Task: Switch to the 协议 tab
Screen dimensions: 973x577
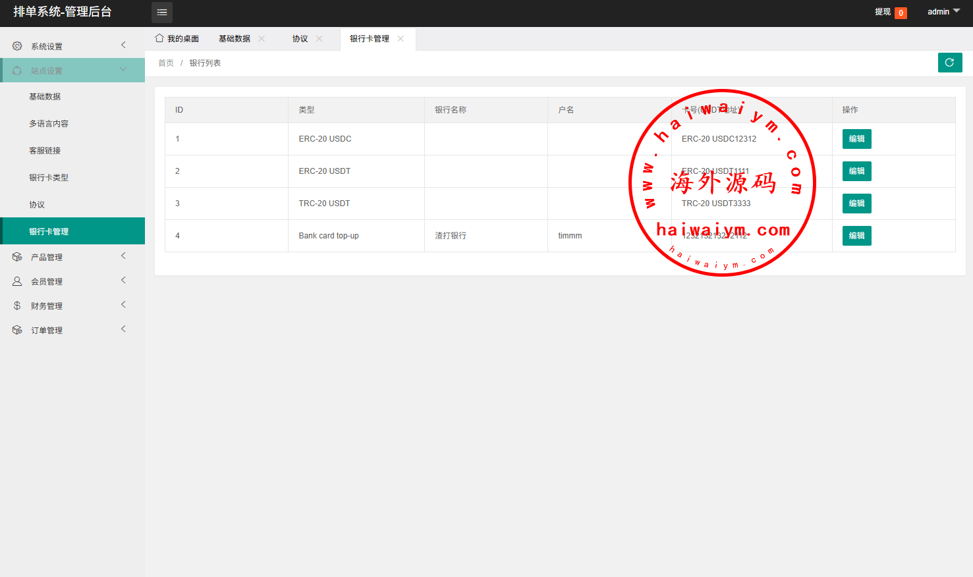Action: (x=300, y=39)
